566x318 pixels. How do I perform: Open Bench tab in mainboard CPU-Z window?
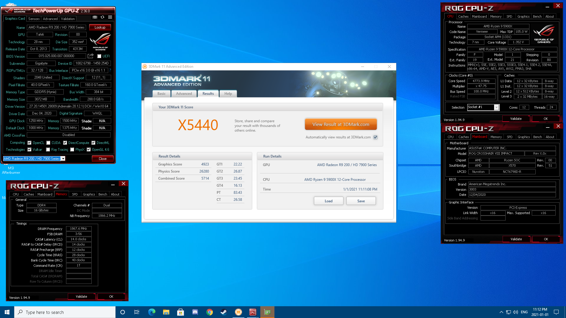coord(537,137)
